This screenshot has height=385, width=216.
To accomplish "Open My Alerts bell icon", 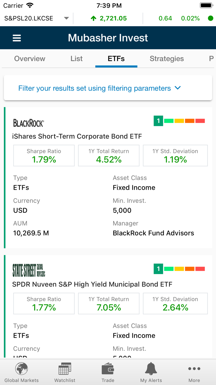I will (151, 369).
